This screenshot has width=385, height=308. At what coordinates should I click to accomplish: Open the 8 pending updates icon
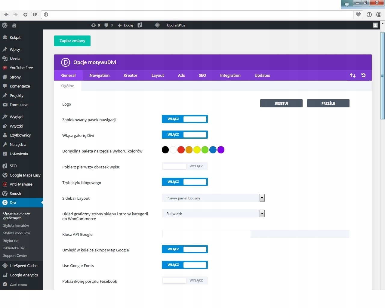tap(95, 25)
